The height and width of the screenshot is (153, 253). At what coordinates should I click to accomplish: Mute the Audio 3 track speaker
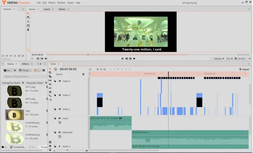click(x=59, y=146)
